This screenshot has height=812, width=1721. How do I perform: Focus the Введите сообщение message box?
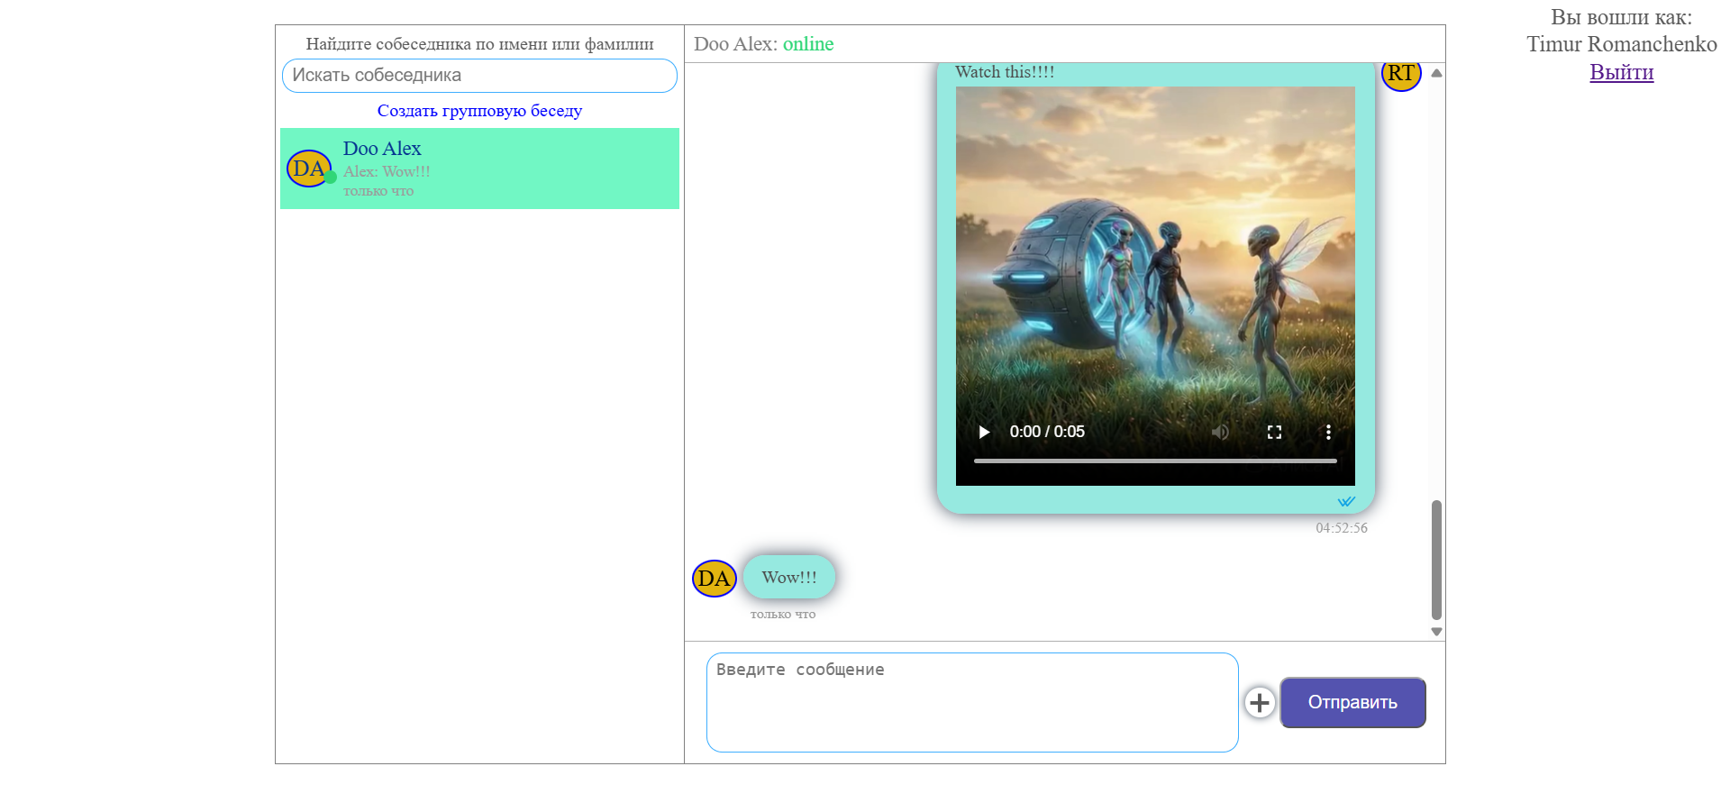point(972,702)
